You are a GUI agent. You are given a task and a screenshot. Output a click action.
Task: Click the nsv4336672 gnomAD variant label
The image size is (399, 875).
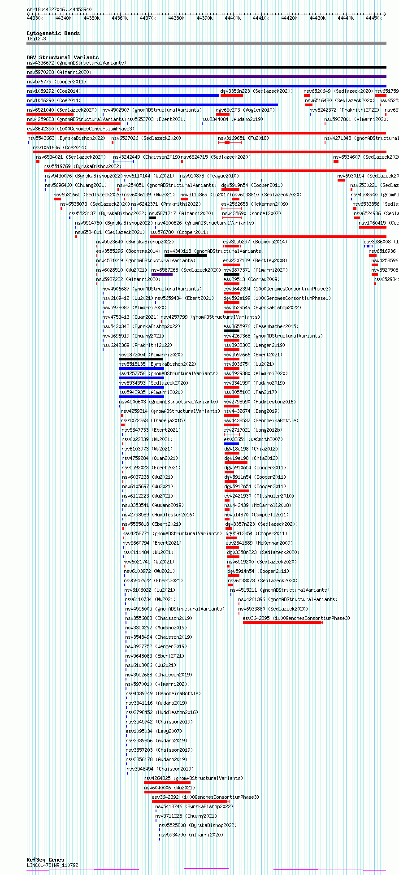(x=77, y=63)
